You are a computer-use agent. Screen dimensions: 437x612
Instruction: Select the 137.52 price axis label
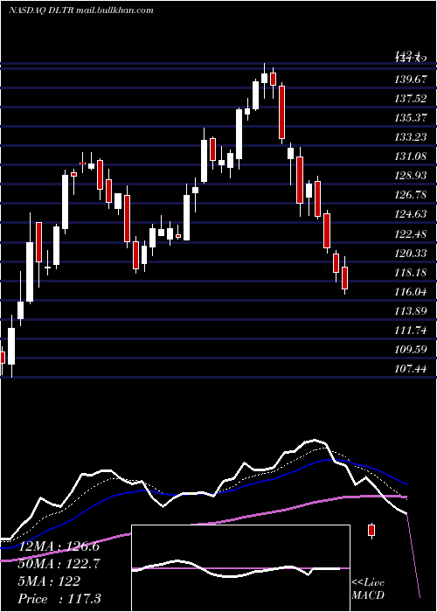click(x=409, y=98)
